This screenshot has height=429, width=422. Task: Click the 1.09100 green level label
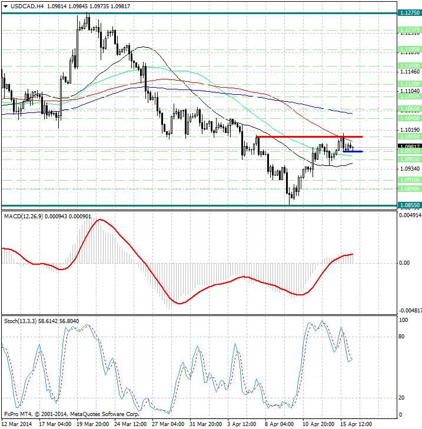pos(410,179)
